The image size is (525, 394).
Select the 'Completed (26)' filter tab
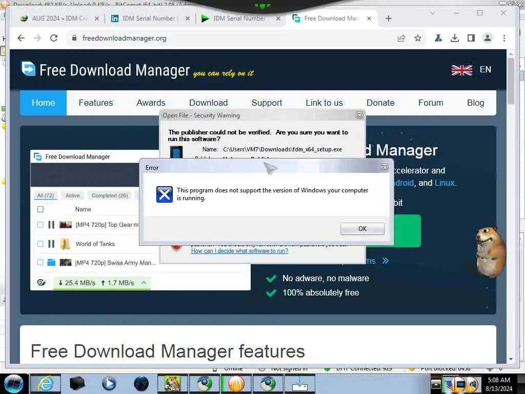(x=110, y=195)
